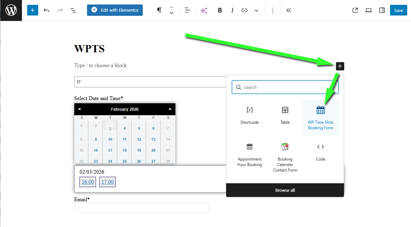
Task: Open device preview options
Action: tap(369, 10)
